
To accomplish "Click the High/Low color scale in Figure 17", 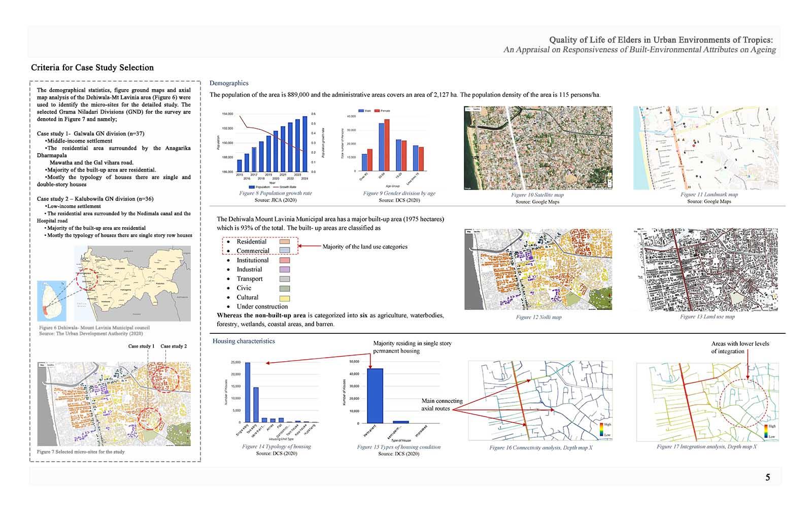I will (x=770, y=431).
